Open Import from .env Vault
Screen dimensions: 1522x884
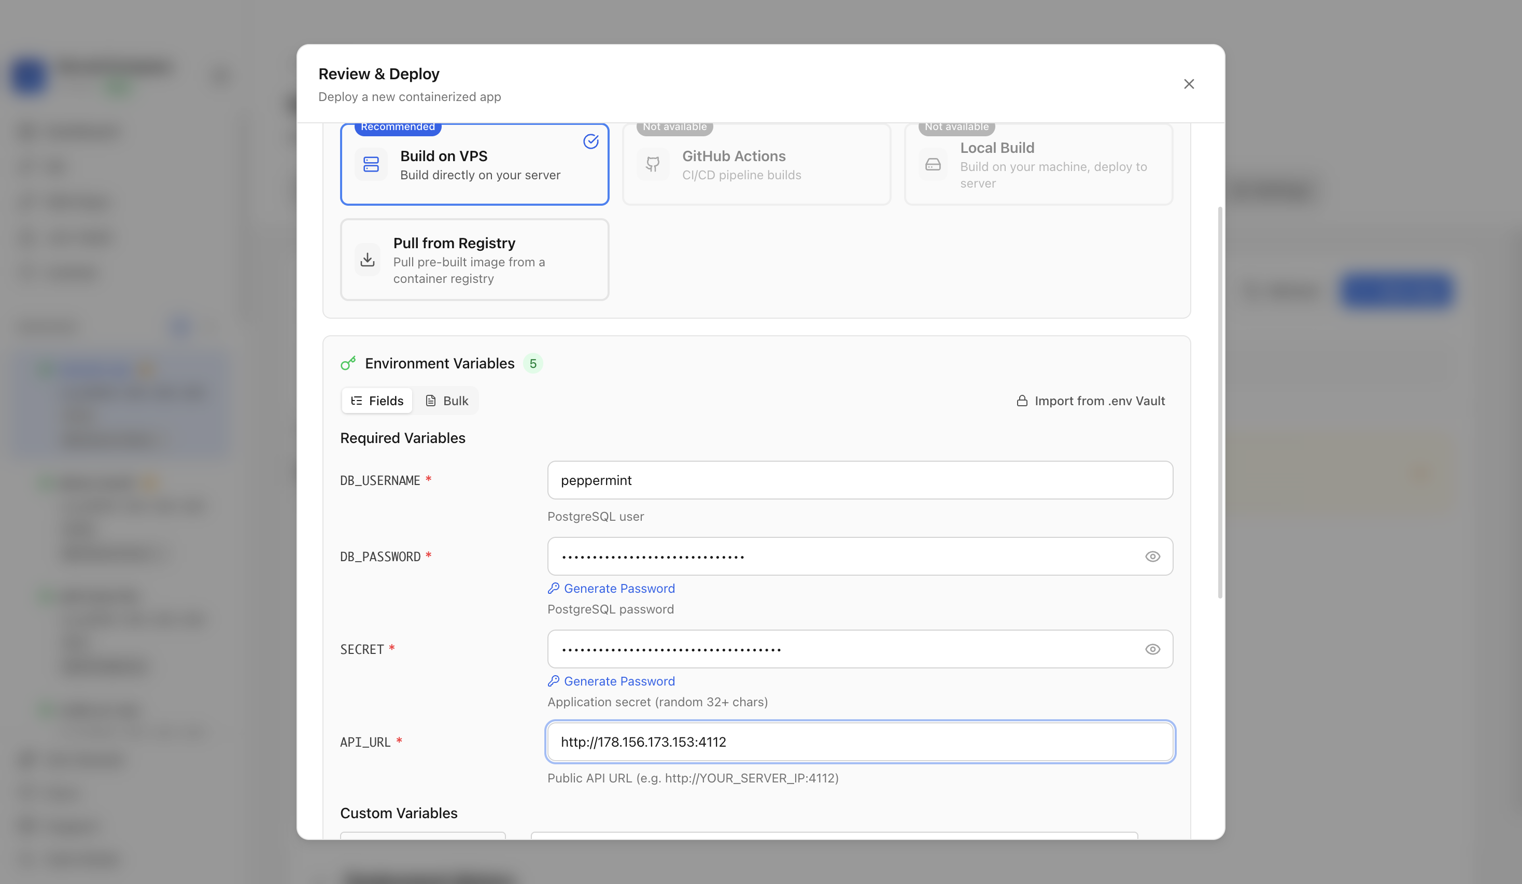pos(1091,401)
